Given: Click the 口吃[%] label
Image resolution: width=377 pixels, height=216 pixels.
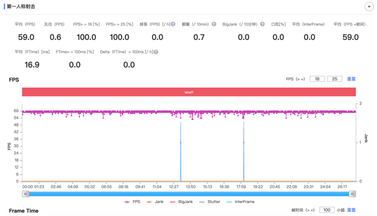Looking at the screenshot, I should coord(279,24).
